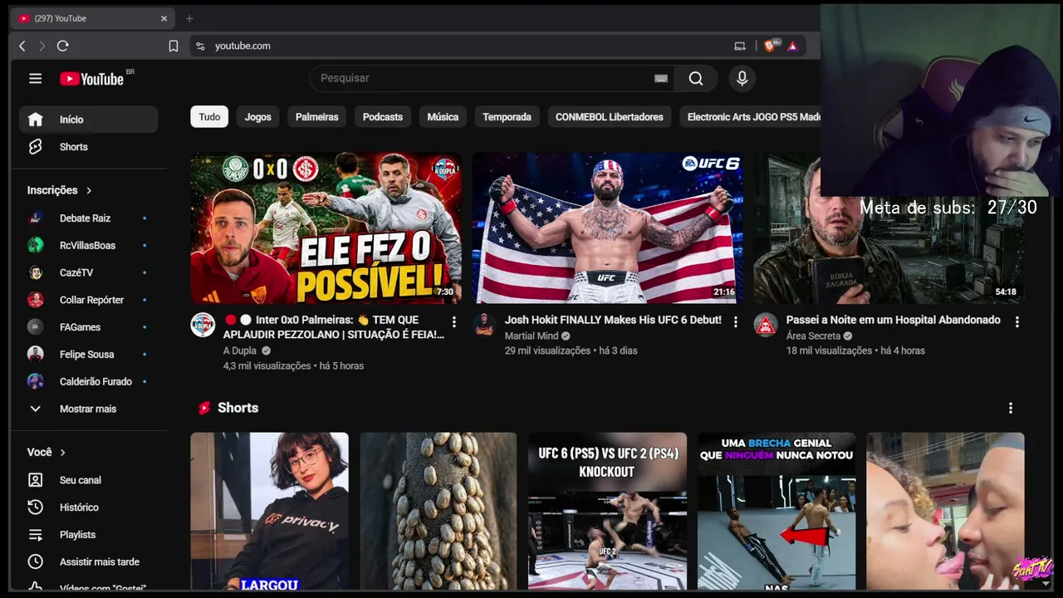
Task: Select the Música filter chip
Action: coord(443,117)
